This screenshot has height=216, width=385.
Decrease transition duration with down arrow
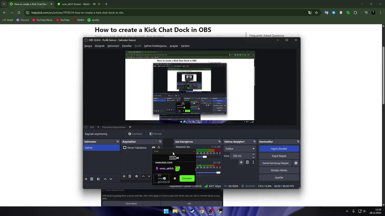coord(253,157)
